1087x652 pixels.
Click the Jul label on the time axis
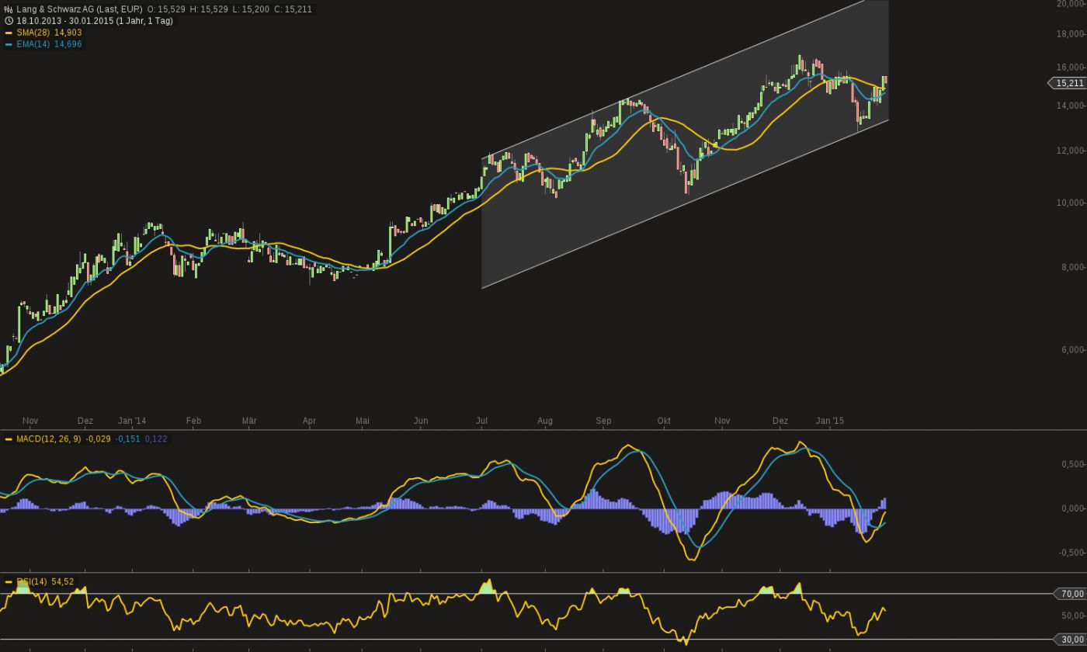click(x=481, y=421)
